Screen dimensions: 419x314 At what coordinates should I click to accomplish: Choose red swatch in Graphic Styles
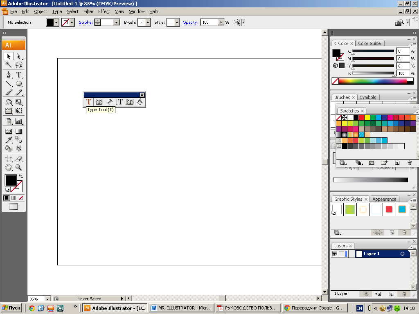pyautogui.click(x=389, y=209)
